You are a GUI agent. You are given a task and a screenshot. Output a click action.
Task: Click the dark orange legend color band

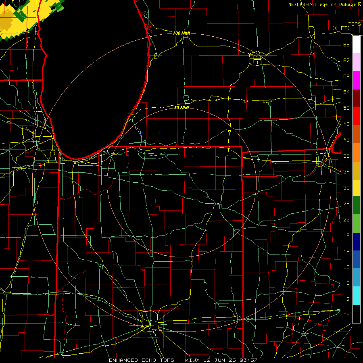pos(356,134)
